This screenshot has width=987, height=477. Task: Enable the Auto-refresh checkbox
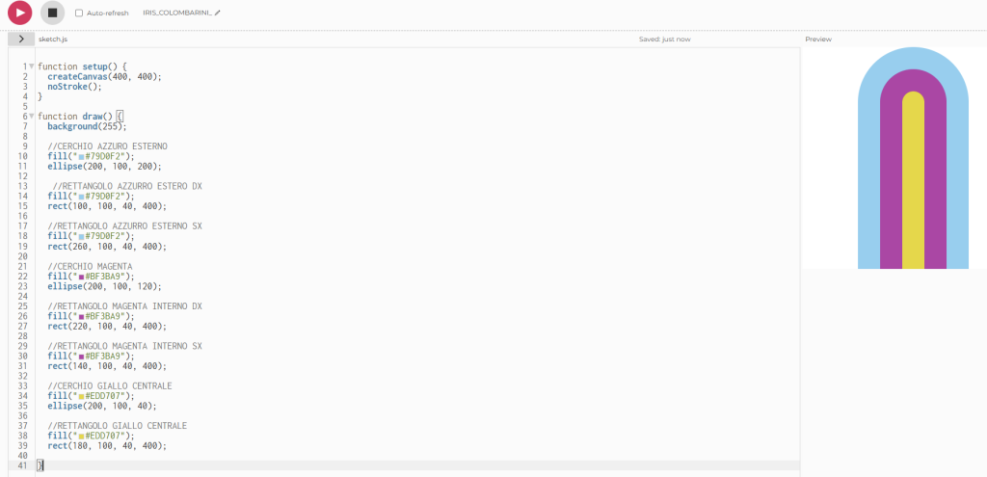pos(79,13)
